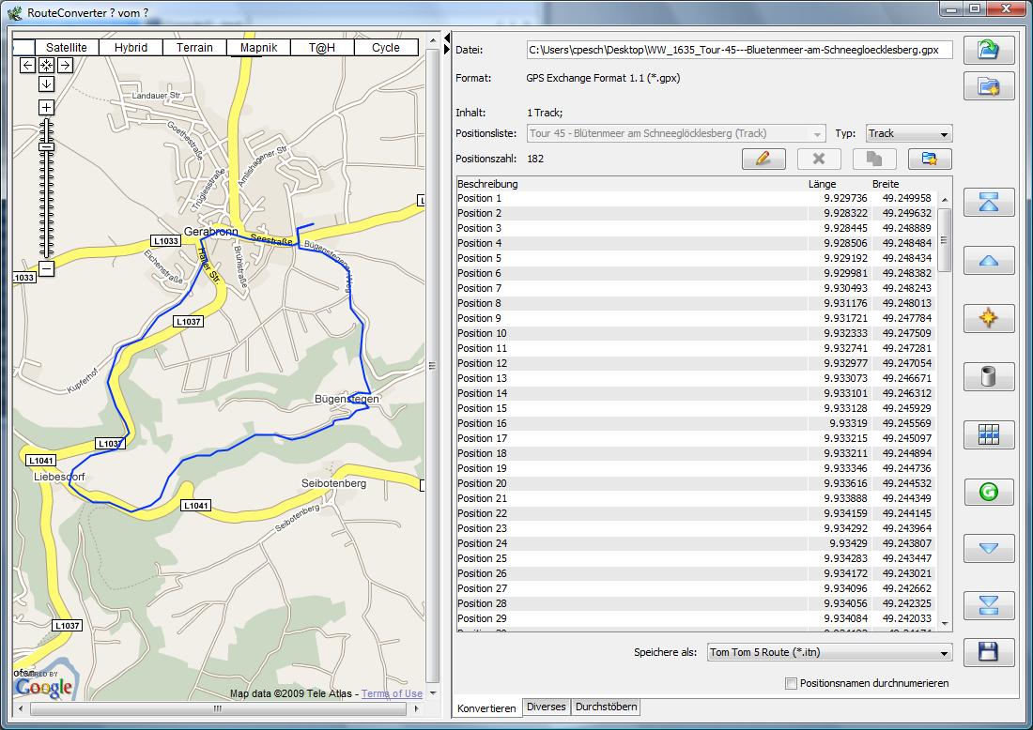Image resolution: width=1033 pixels, height=730 pixels.
Task: Click the pencil rename position list button
Action: [x=763, y=159]
